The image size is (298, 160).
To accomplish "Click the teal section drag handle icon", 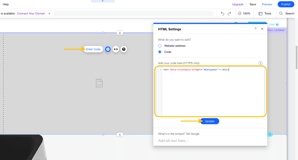I will [270, 134].
